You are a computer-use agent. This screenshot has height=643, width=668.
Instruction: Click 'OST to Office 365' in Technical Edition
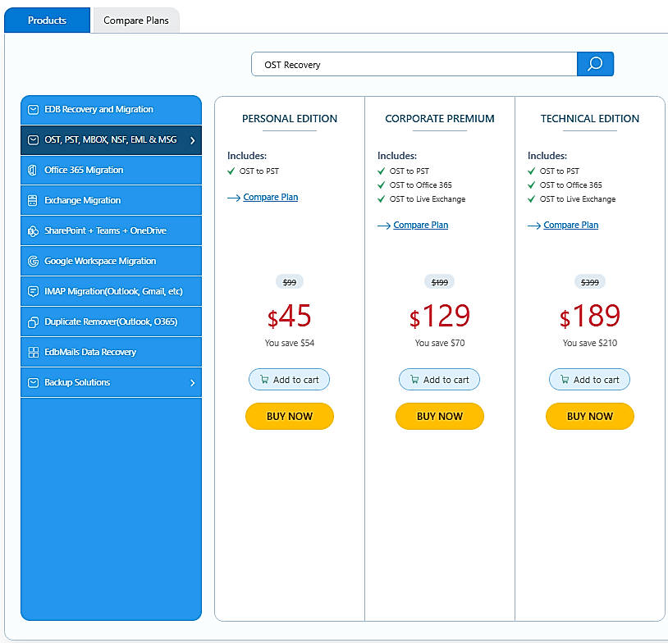pos(571,185)
